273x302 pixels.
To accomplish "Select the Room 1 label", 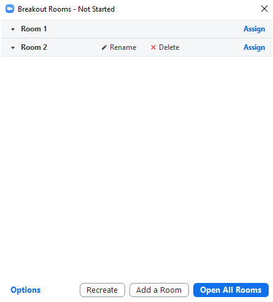I will 34,29.
